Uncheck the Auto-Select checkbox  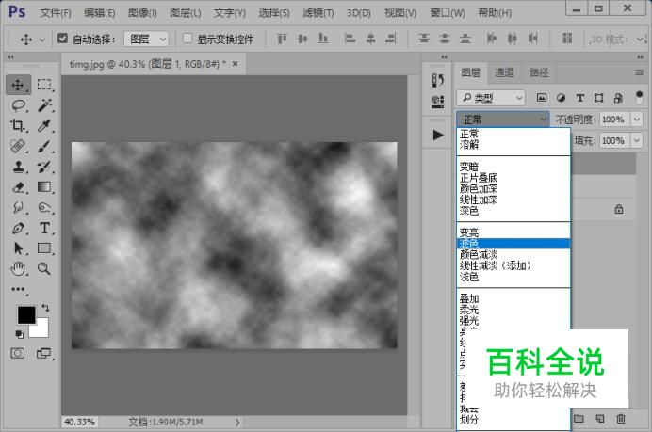(62, 39)
